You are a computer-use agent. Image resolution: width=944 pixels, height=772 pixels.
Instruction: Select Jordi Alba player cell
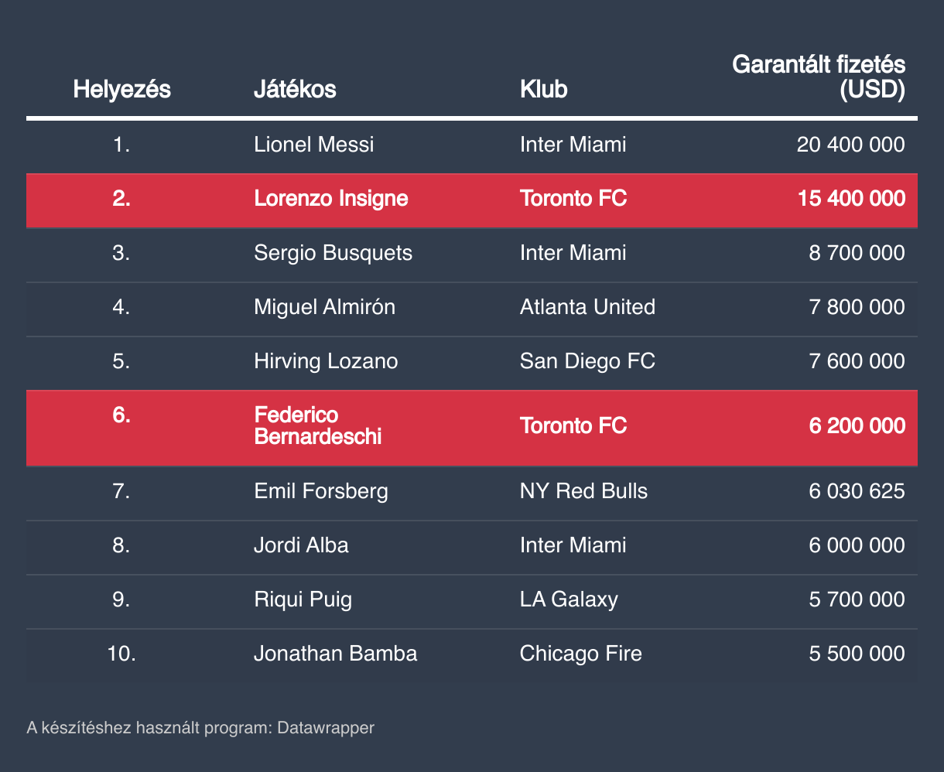tap(301, 545)
